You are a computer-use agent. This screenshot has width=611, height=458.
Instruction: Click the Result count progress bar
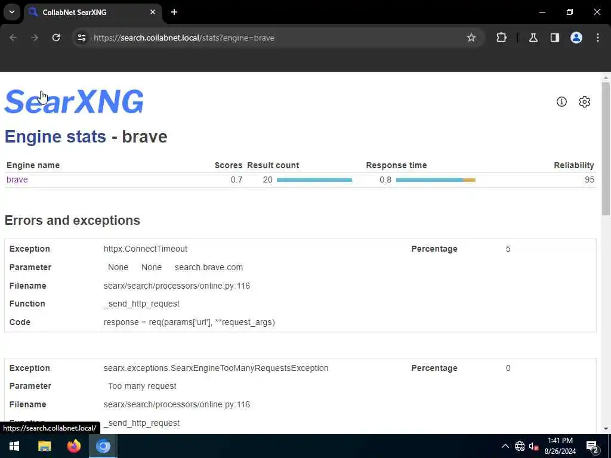(314, 180)
